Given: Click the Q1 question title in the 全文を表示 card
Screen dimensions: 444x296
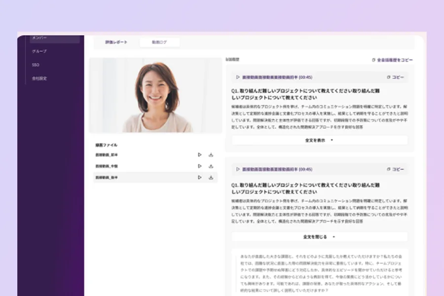Looking at the screenshot, I should point(305,94).
